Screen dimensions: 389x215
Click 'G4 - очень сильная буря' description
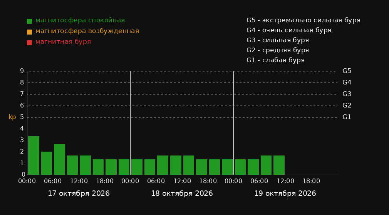289,30
